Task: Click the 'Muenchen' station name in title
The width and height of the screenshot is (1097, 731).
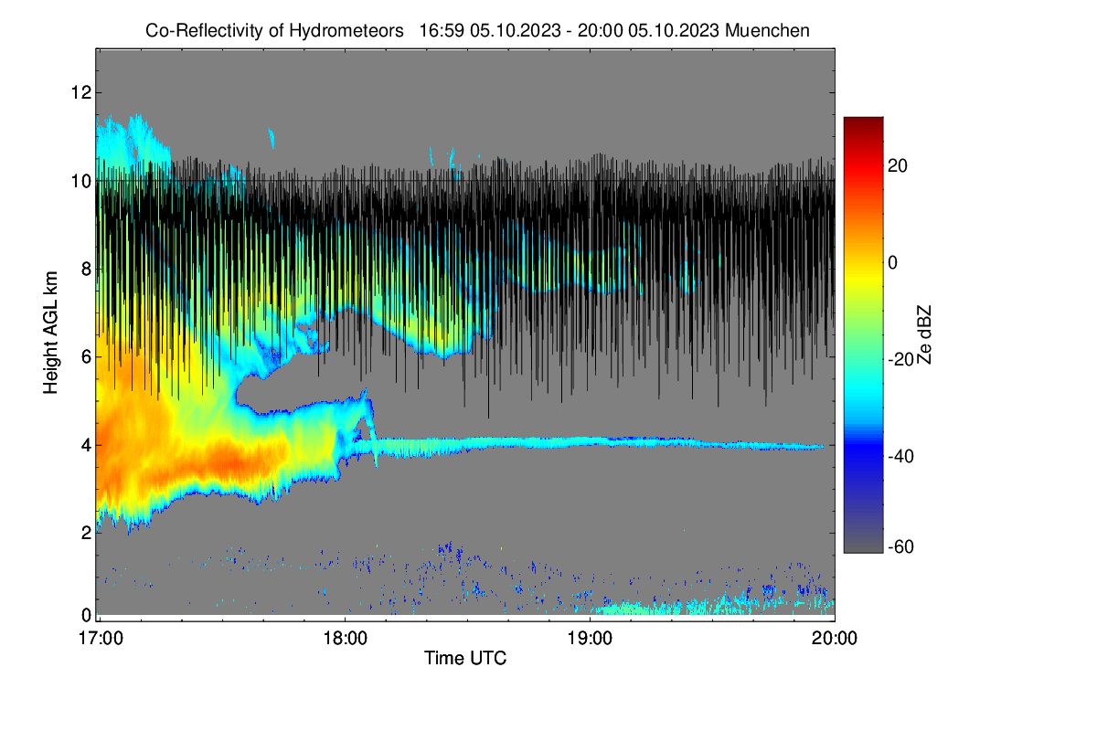Action: pos(767,30)
